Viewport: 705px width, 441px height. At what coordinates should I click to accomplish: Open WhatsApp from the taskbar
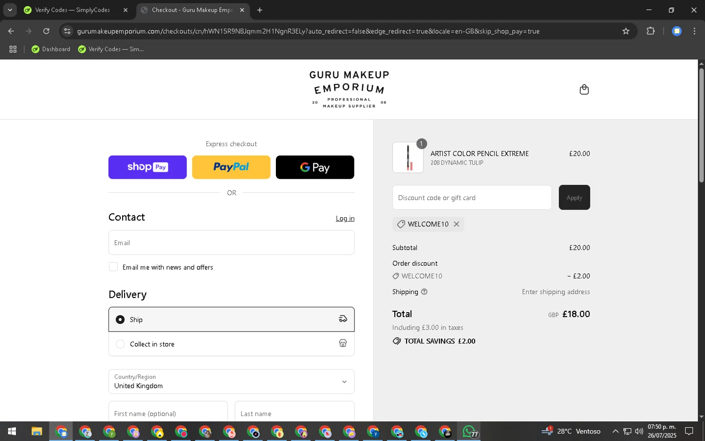point(469,431)
